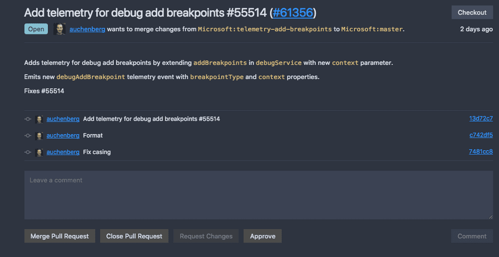Click the Approve button
This screenshot has height=257, width=499.
262,236
